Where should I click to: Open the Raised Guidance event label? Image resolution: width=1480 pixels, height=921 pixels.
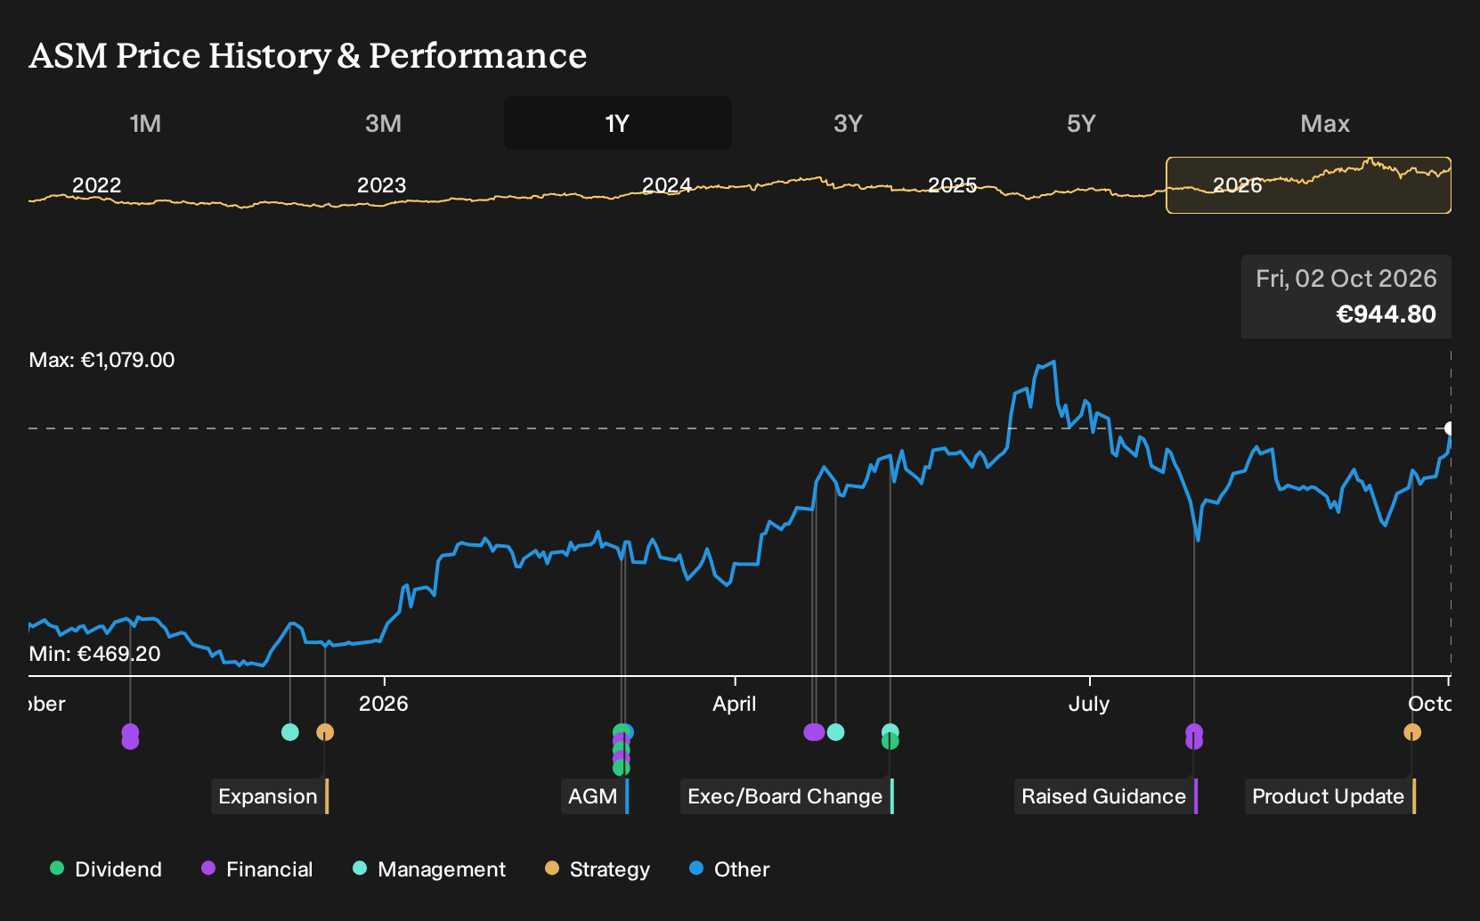pos(1106,796)
